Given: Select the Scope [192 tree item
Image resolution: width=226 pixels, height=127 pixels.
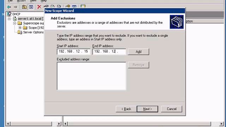Looking at the screenshot, I should [36, 28].
